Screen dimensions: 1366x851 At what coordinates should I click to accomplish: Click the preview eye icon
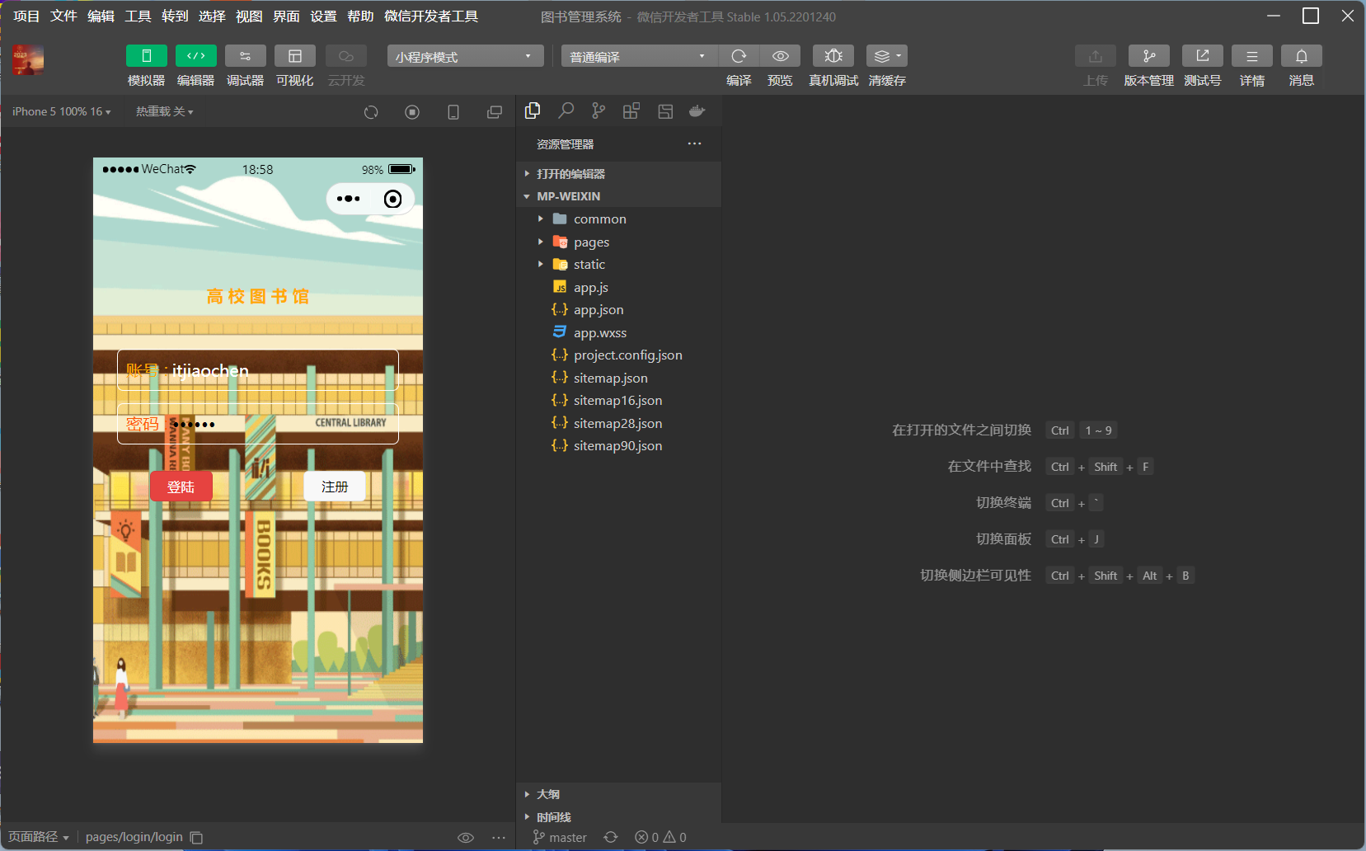[x=780, y=56]
